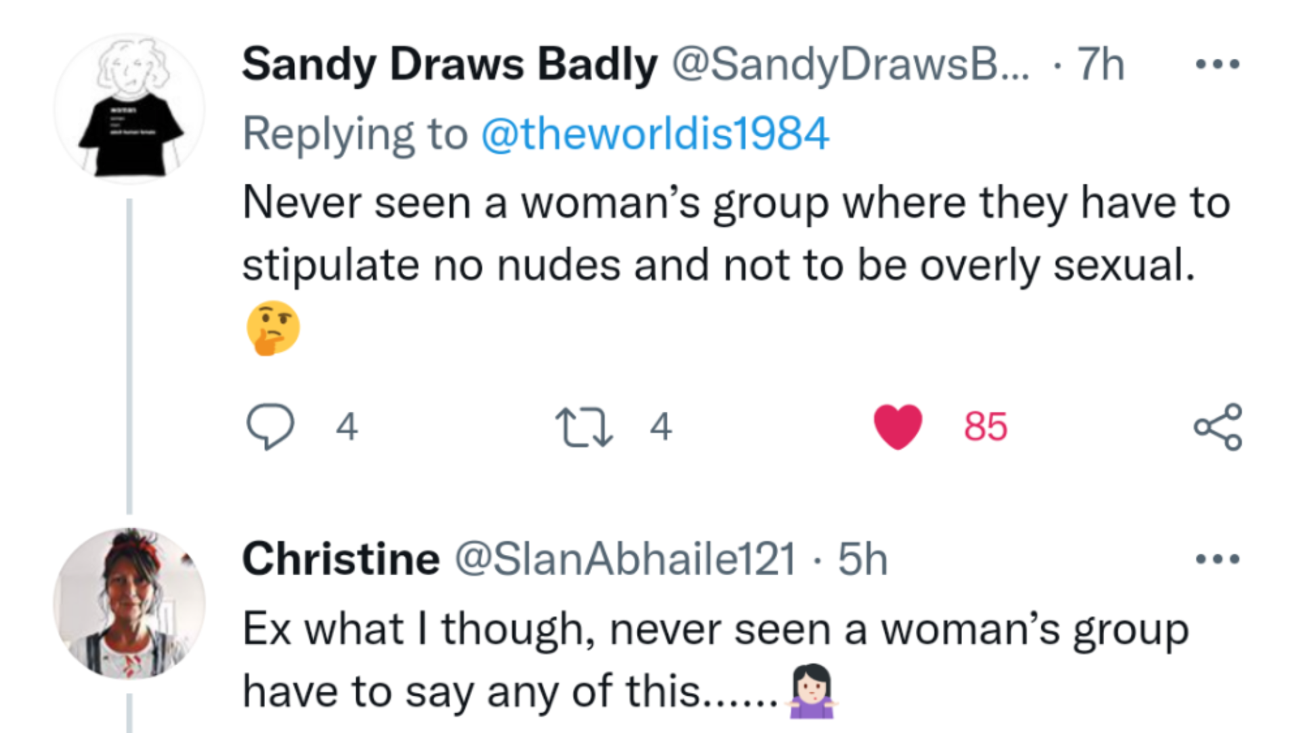Open Sandy Draws Badly profile picture
The width and height of the screenshot is (1298, 733).
(129, 108)
